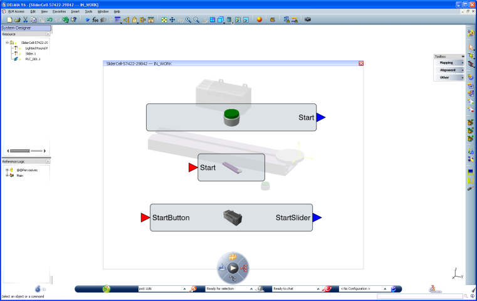Open the Ready for selection dropdown
The width and height of the screenshot is (477, 301).
tap(251, 288)
